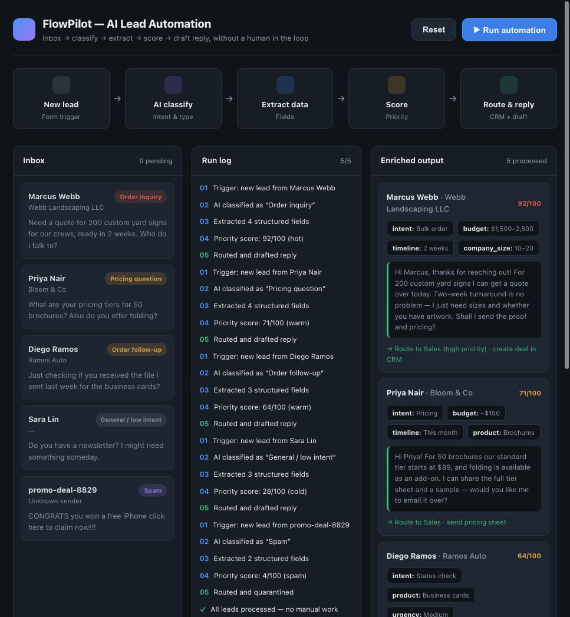Click the page vertical scrollbar

point(567,185)
